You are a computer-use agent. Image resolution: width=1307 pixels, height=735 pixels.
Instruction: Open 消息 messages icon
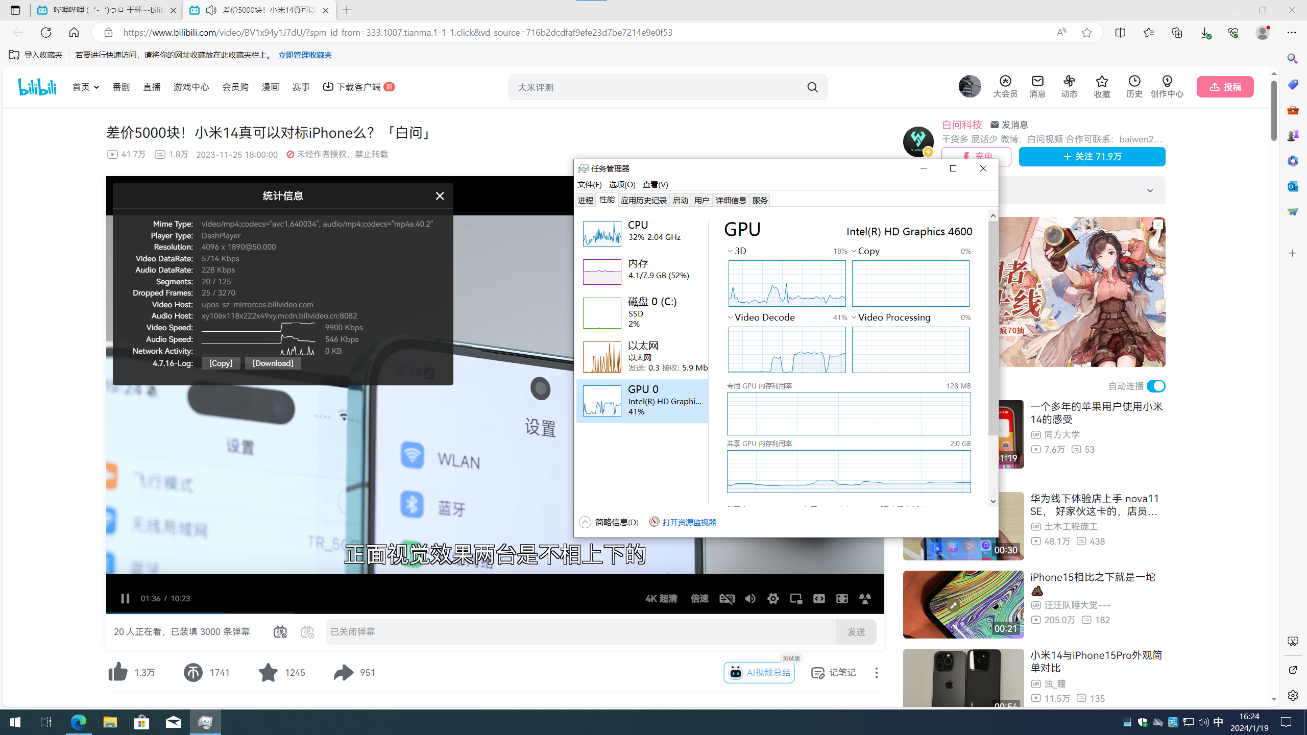[x=1037, y=86]
